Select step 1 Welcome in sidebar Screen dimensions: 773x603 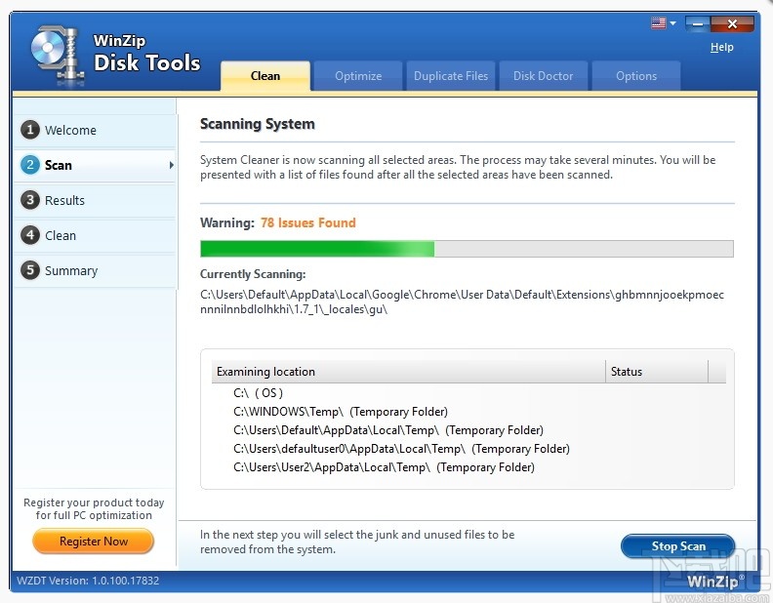(x=95, y=130)
